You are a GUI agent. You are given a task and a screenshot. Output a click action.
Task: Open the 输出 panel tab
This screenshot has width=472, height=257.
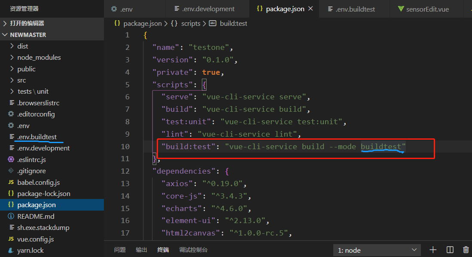[x=141, y=250]
